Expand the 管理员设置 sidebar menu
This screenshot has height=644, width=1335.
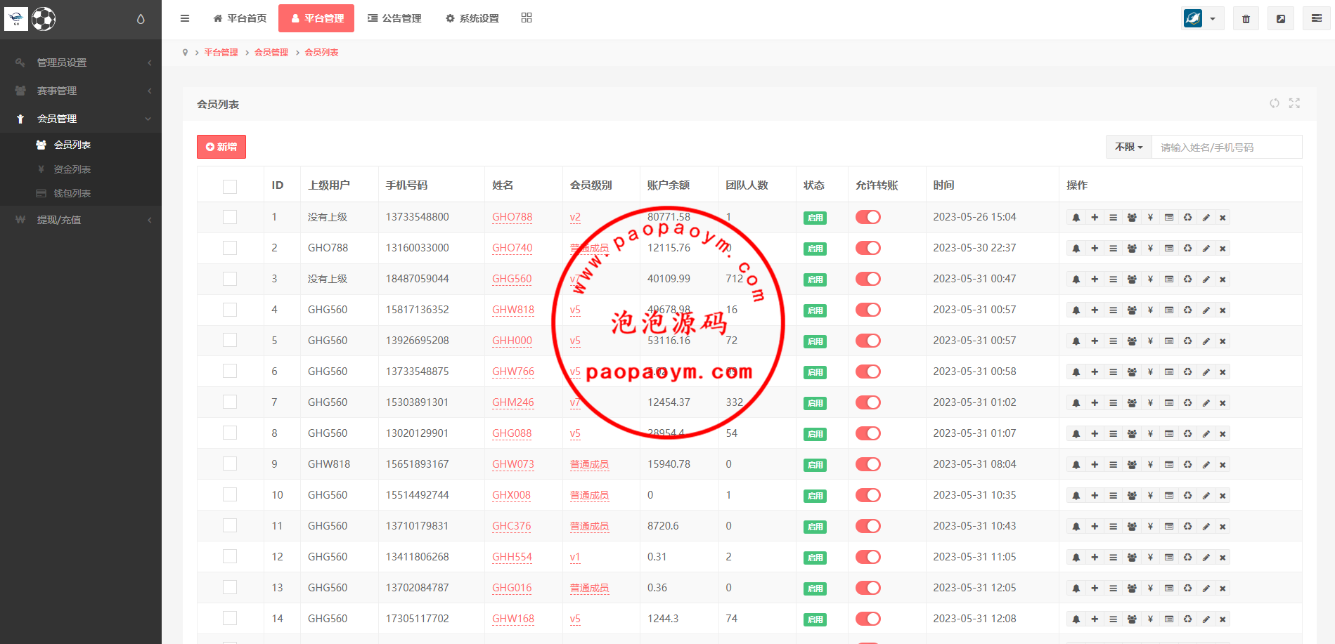tap(81, 63)
